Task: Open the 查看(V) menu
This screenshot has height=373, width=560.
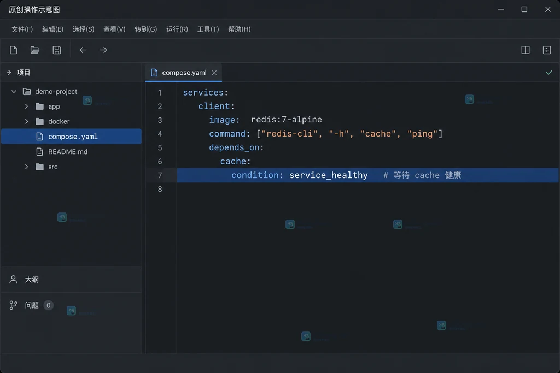Action: pos(115,29)
